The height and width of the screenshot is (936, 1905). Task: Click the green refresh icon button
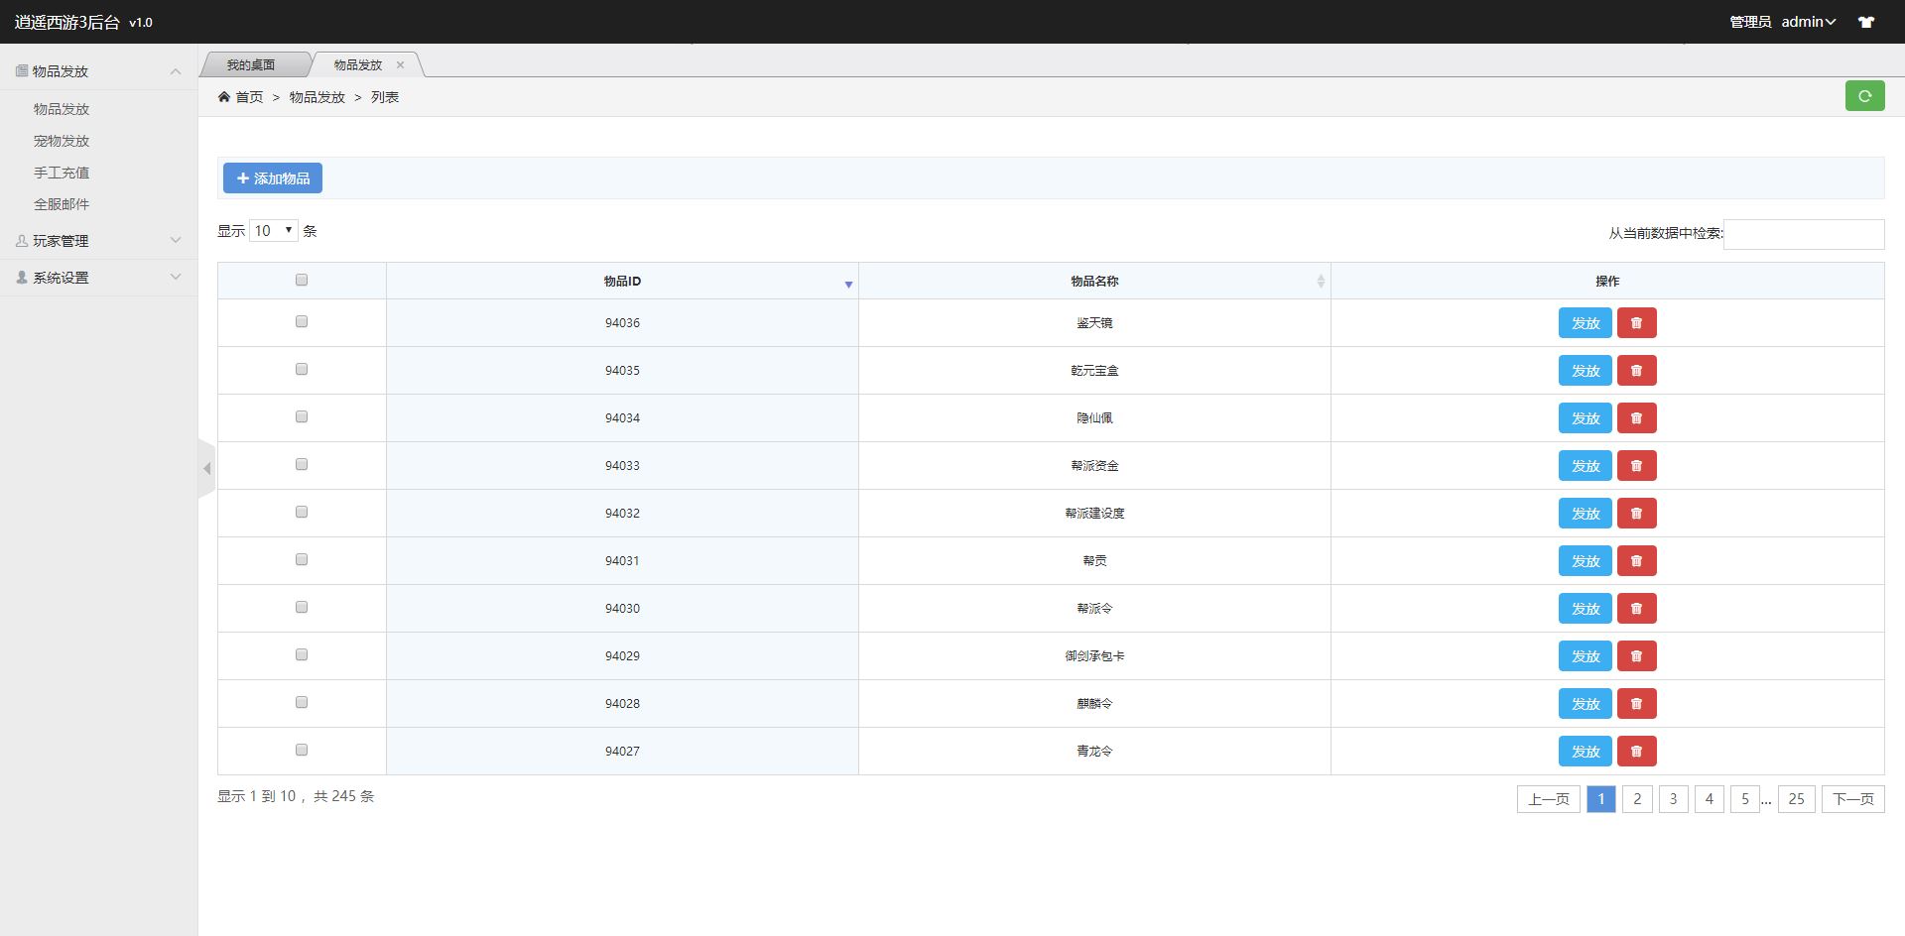click(1864, 96)
